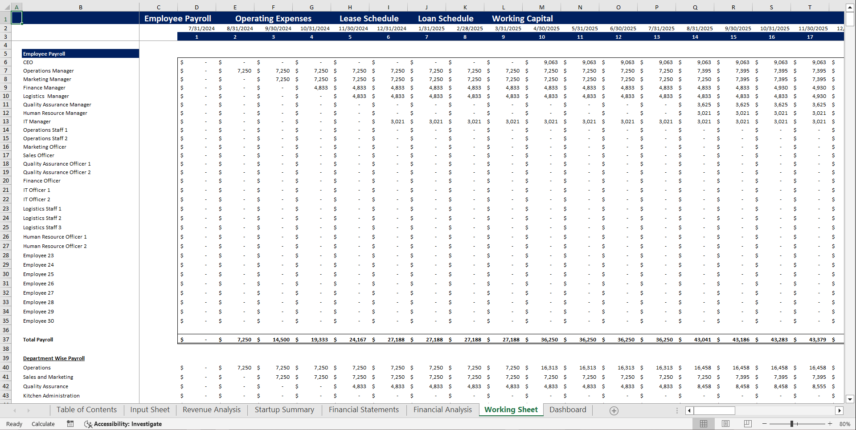This screenshot has width=856, height=430.
Task: Switch to Normal view in the status bar
Action: pos(704,423)
